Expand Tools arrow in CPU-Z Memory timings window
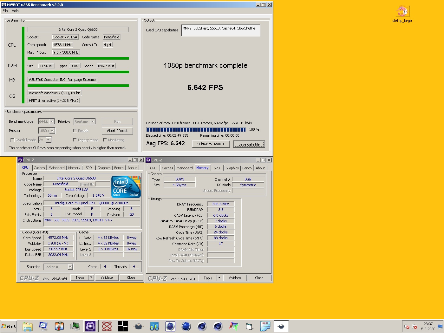The width and height of the screenshot is (444, 333). (219, 278)
